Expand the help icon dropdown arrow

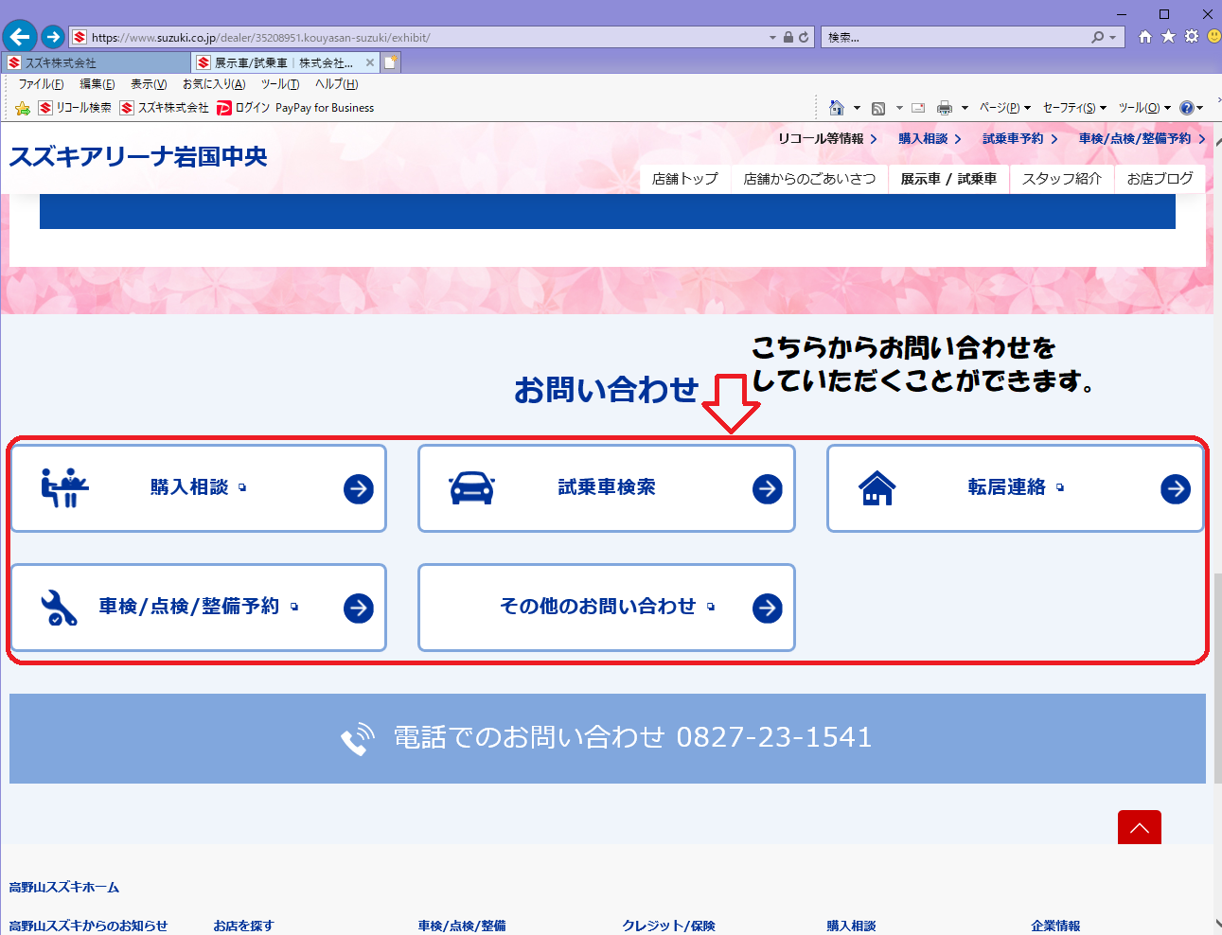coord(1200,108)
